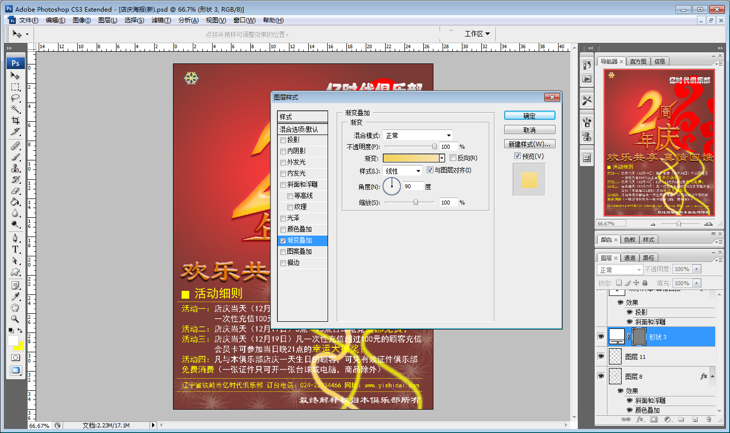
Task: Select the Magic Wand tool
Action: coord(15,109)
